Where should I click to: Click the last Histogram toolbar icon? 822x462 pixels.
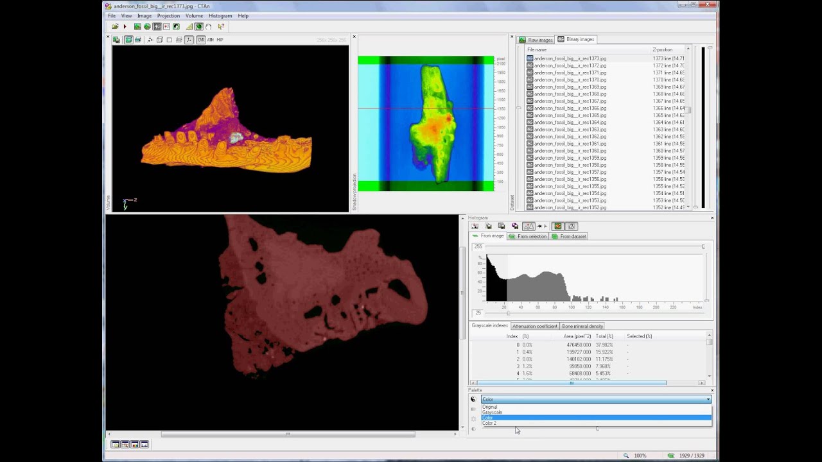coord(571,226)
